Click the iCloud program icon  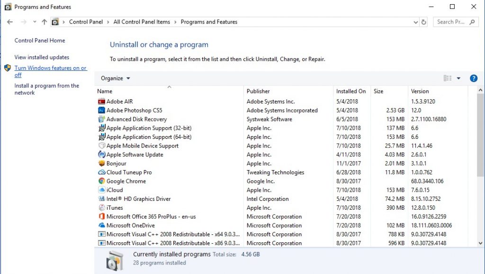tap(101, 190)
